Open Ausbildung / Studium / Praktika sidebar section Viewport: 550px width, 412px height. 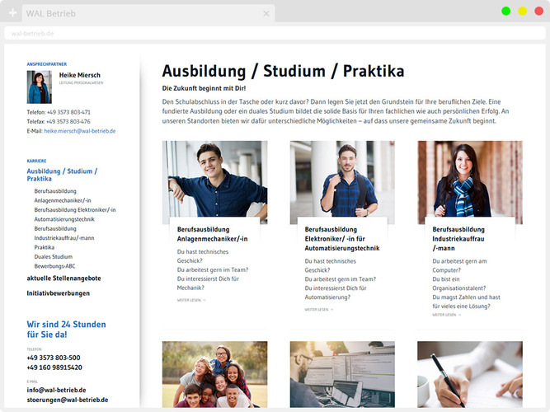[x=62, y=175]
